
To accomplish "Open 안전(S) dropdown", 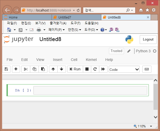I will pyautogui.click(x=75, y=30).
